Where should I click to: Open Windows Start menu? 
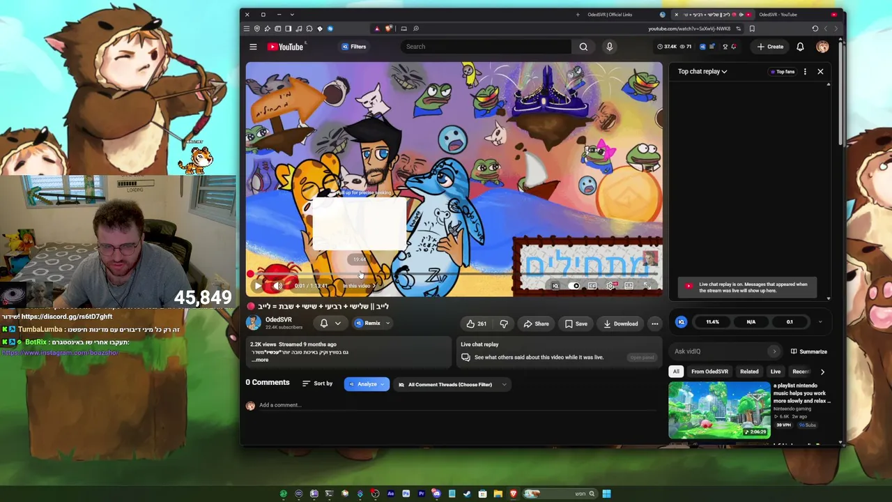pyautogui.click(x=606, y=494)
